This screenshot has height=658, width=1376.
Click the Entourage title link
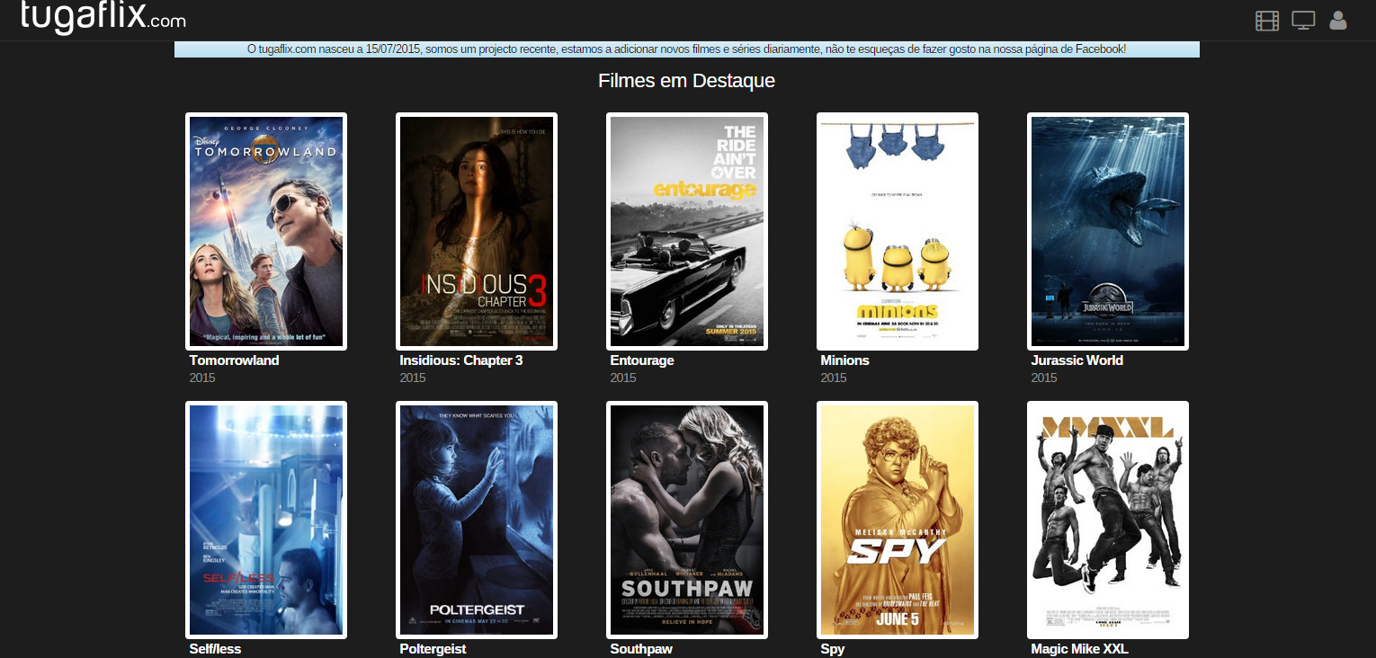tap(642, 360)
